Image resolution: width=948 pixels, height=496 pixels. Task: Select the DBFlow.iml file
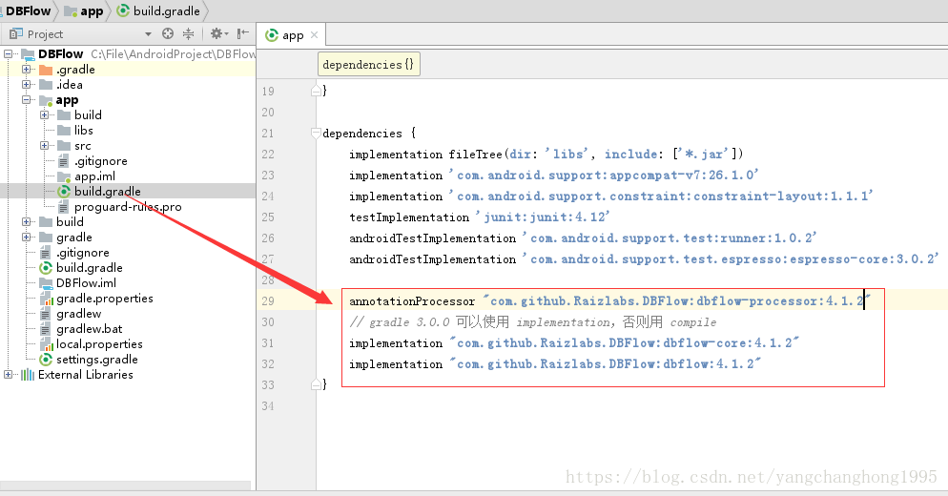coord(86,283)
